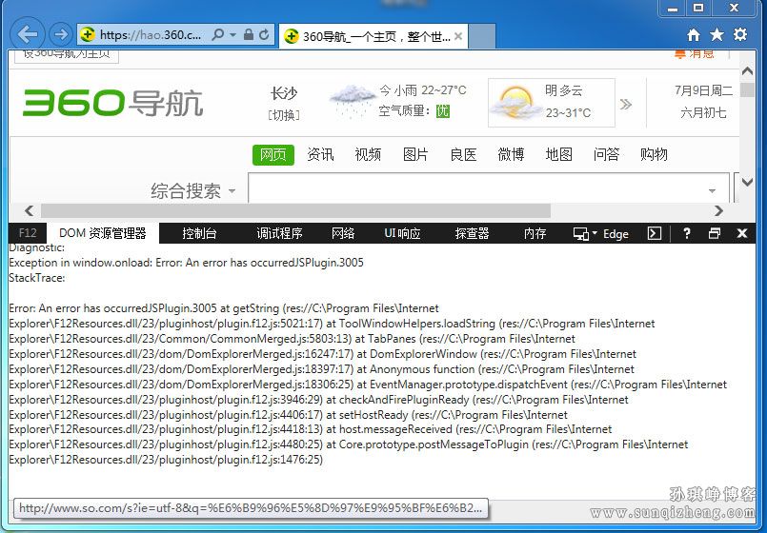Screen dimensions: 767x533
Task: Click the F12 developer tools label
Action: click(x=28, y=233)
